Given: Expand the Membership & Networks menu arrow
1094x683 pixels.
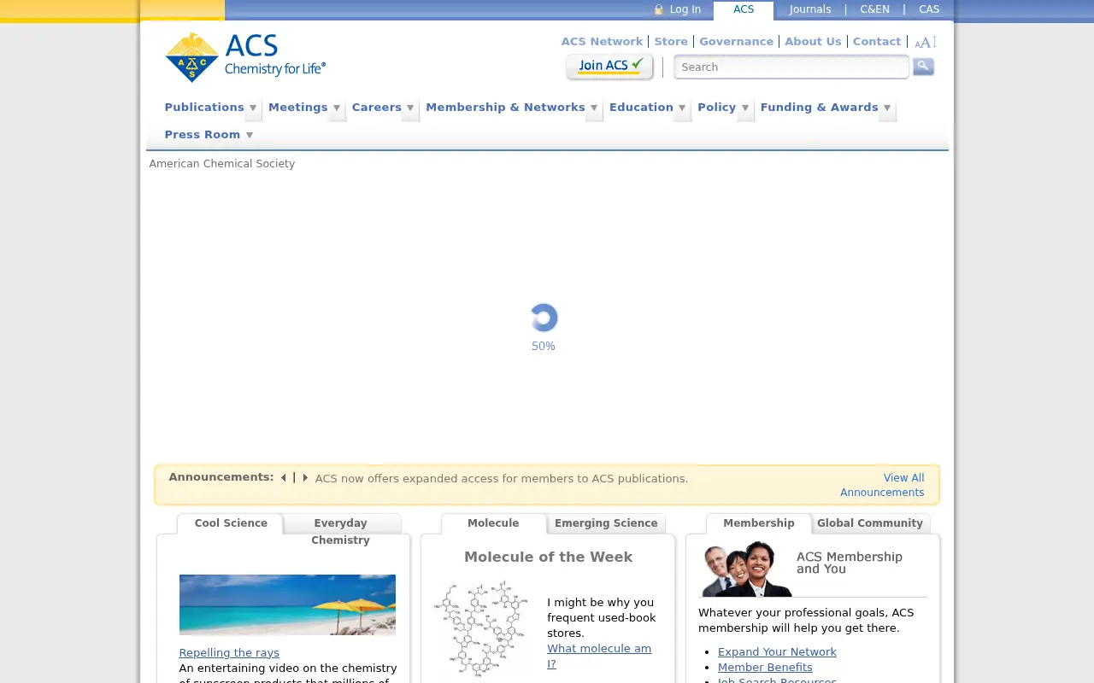Looking at the screenshot, I should (x=594, y=108).
